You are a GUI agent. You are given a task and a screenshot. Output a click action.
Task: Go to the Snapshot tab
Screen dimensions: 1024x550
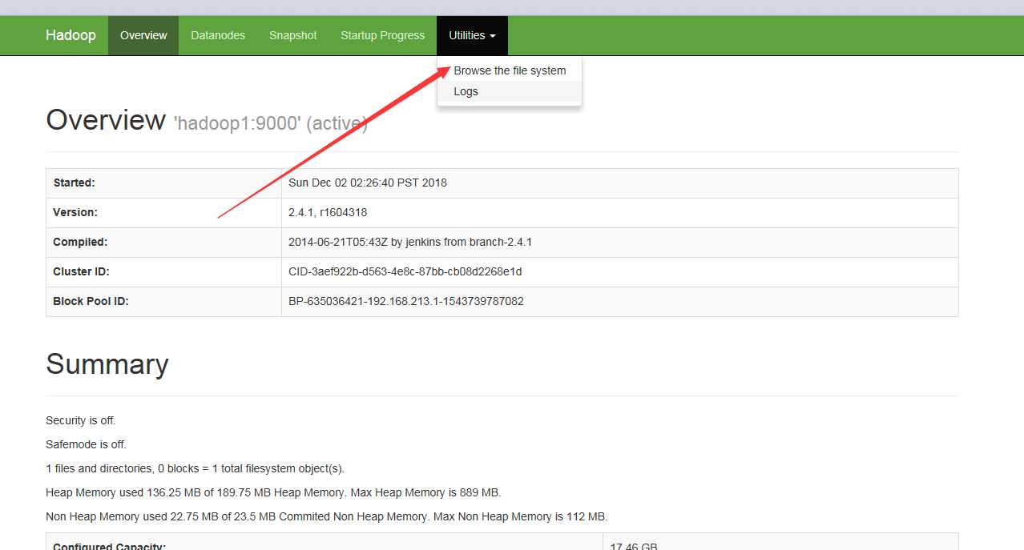(293, 35)
